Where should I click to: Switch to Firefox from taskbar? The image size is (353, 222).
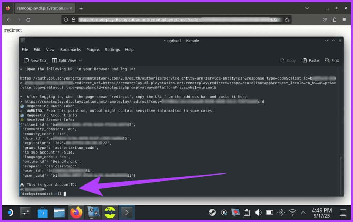[x=76, y=212]
